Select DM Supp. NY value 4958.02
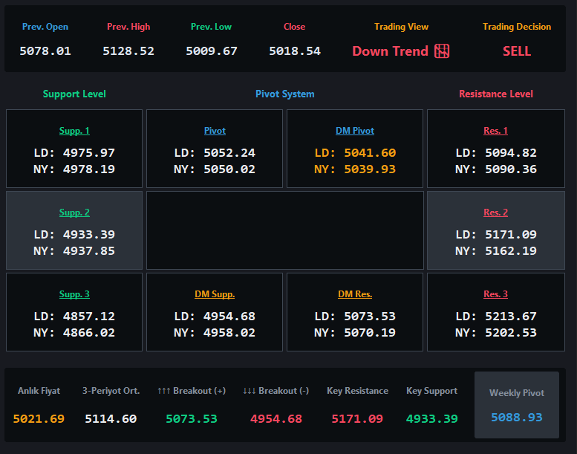Screen dimensions: 577x454 coord(229,333)
